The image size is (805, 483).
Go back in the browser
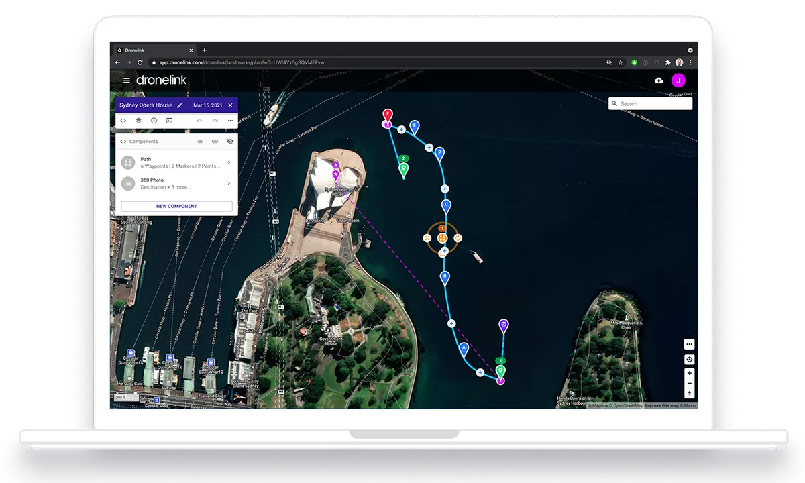[x=117, y=62]
